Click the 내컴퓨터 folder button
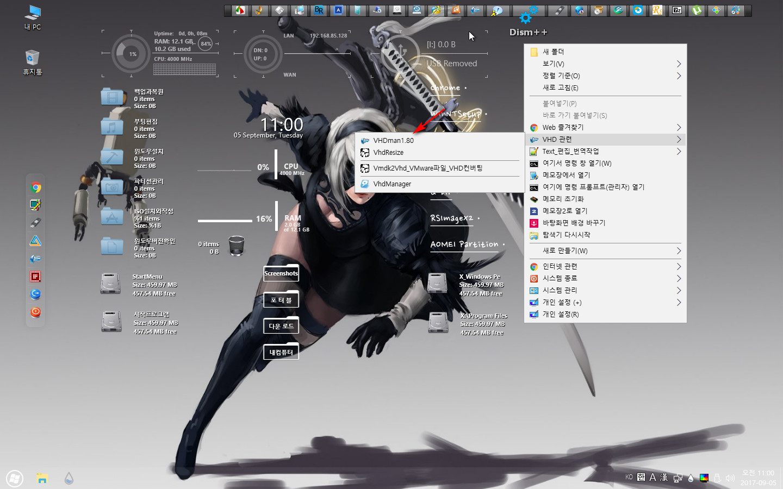 (281, 352)
